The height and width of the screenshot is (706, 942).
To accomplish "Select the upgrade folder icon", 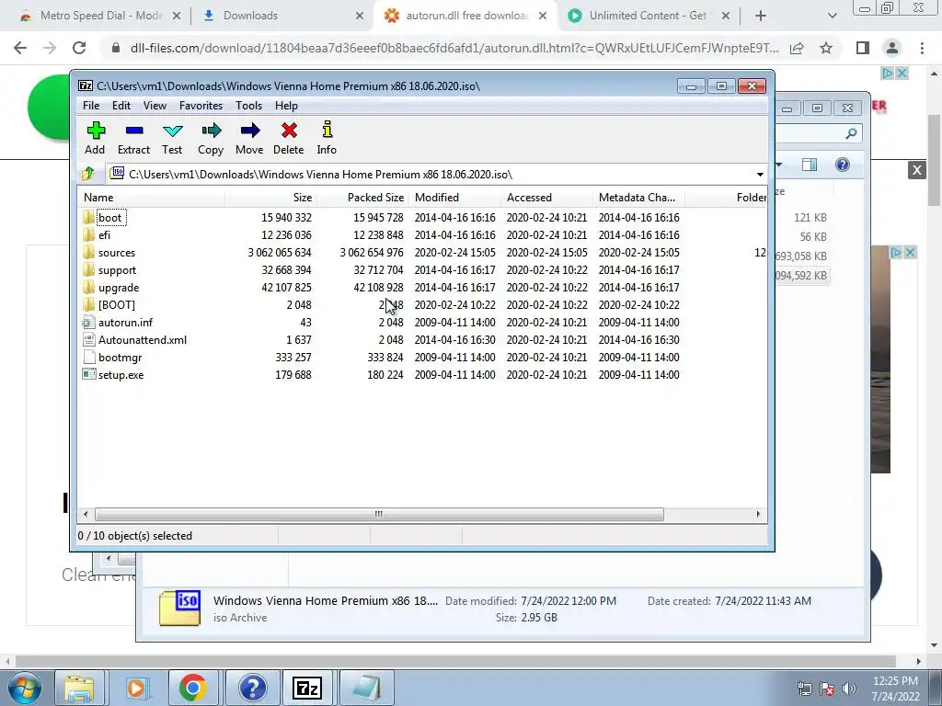I will [x=89, y=287].
